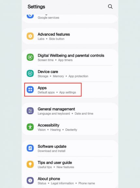
Task: Open the Apps settings entry
Action: pos(70,90)
